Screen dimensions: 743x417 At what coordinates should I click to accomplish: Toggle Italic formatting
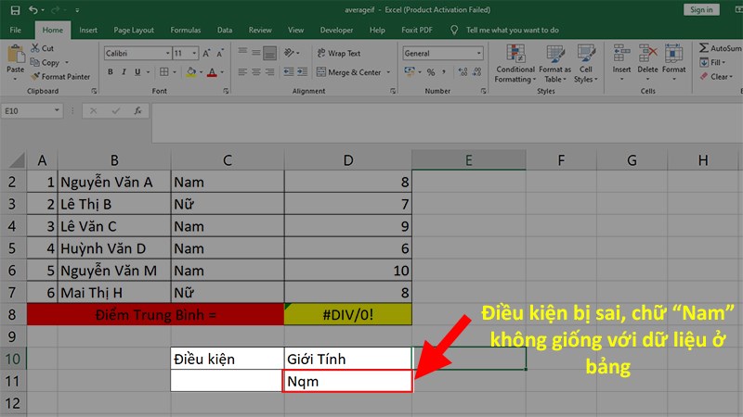(x=124, y=72)
